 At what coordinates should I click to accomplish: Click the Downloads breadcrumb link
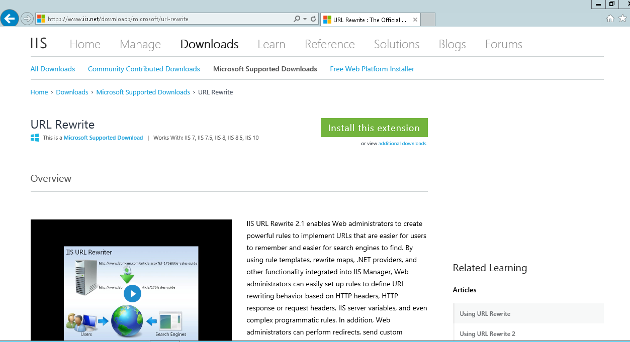pos(72,92)
